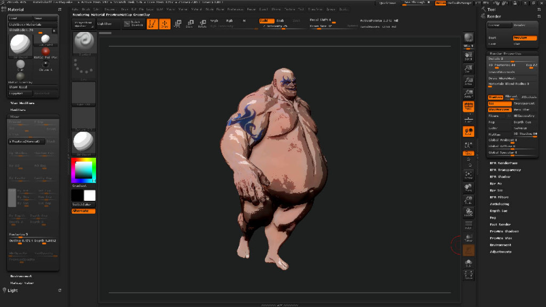Click the CopyMat button
The height and width of the screenshot is (307, 546).
pyautogui.click(x=20, y=93)
